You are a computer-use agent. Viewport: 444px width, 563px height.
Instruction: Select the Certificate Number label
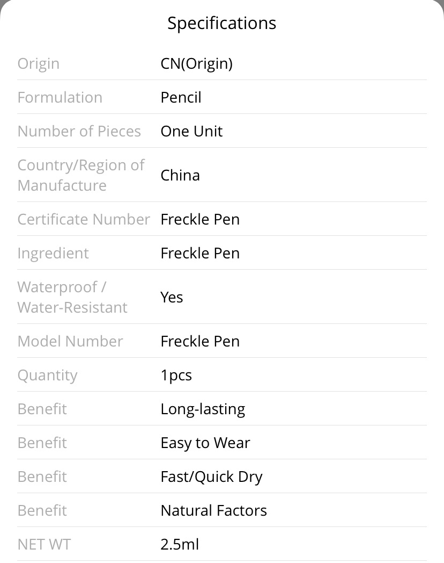[84, 219]
